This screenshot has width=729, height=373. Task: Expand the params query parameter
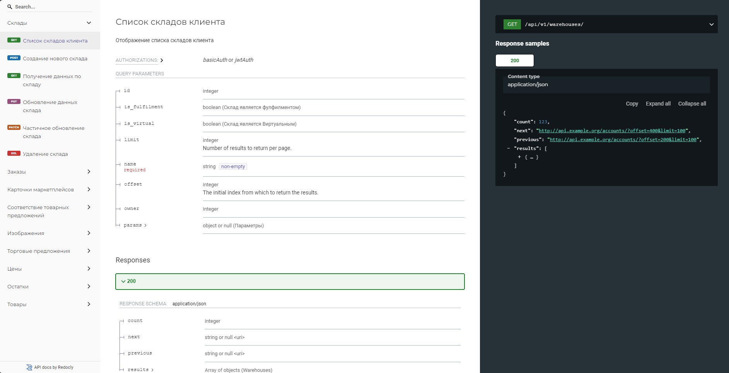click(145, 225)
